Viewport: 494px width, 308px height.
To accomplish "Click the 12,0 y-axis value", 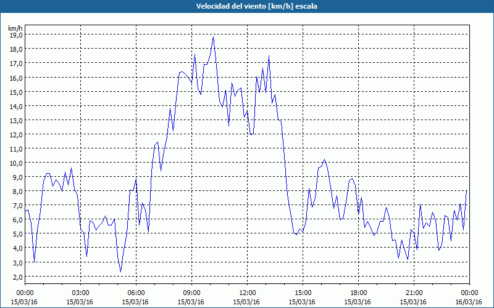I will 16,134.
